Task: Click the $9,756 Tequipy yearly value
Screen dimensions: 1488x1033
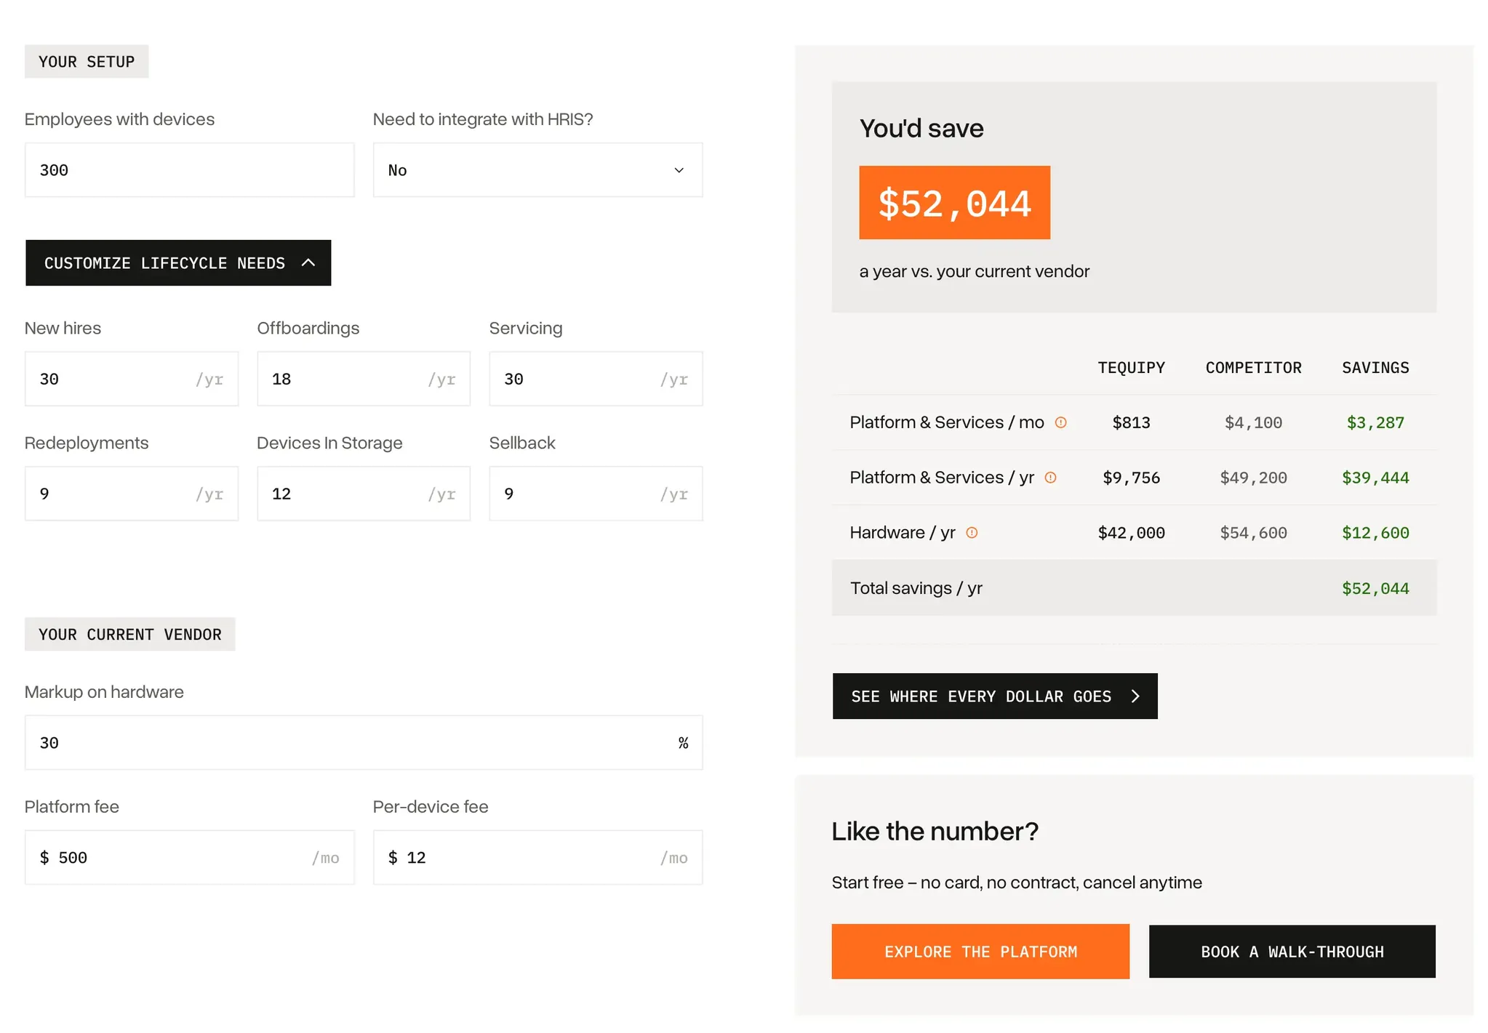Action: click(1131, 478)
